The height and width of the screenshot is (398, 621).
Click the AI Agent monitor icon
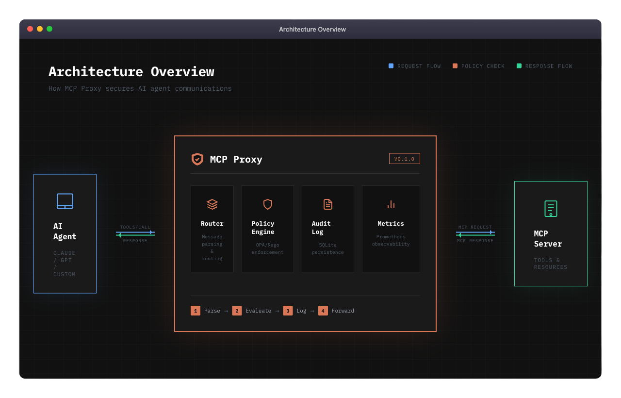pyautogui.click(x=65, y=201)
